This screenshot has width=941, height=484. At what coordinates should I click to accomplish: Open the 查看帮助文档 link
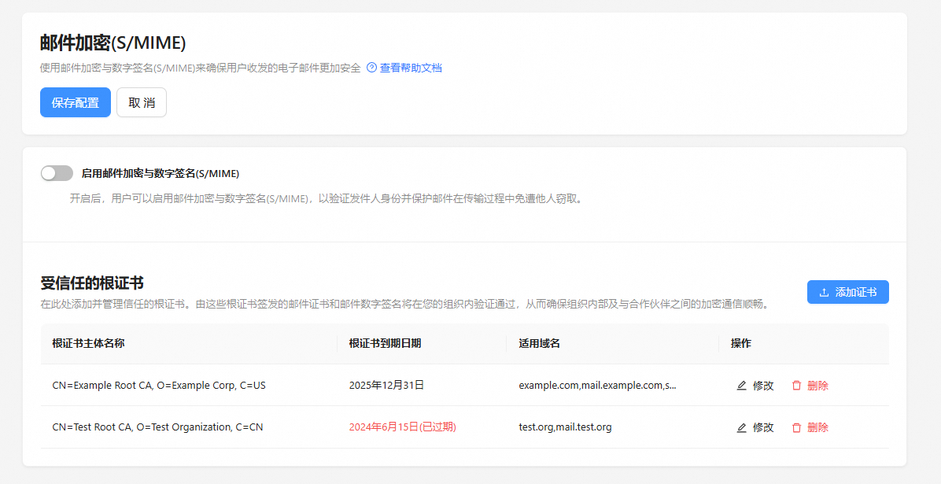pos(411,68)
